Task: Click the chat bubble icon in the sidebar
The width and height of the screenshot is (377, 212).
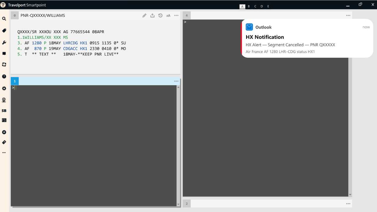Action: tap(4, 54)
